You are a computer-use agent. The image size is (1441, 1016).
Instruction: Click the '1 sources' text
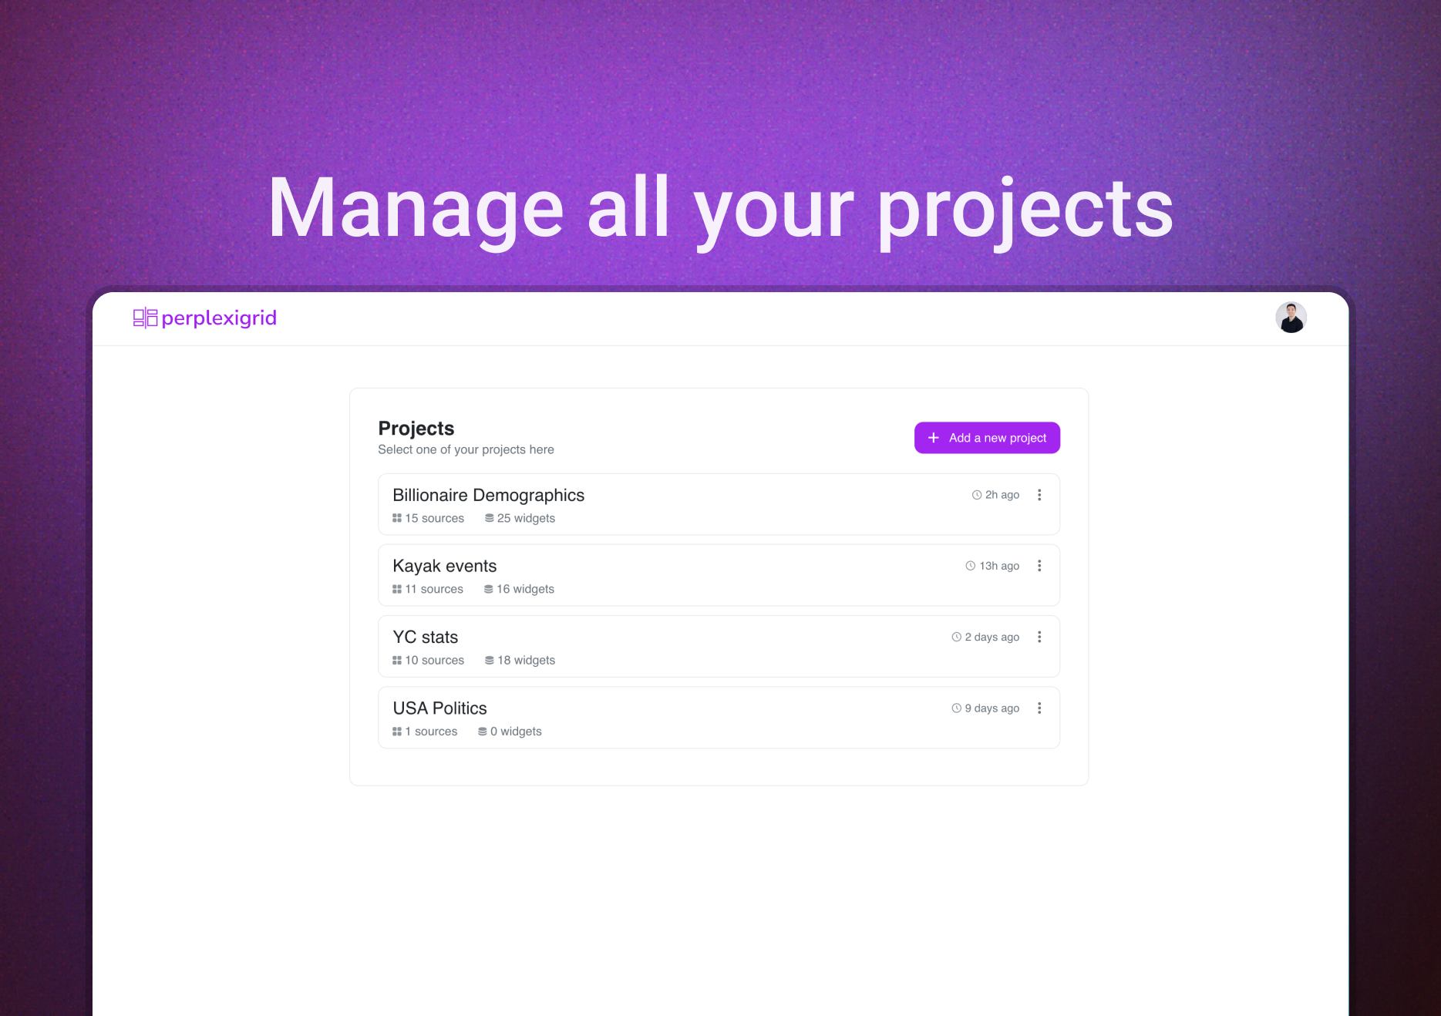(431, 731)
